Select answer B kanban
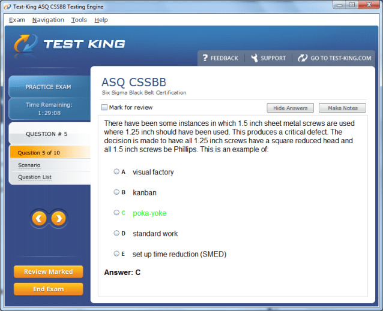The image size is (383, 311). coord(116,192)
